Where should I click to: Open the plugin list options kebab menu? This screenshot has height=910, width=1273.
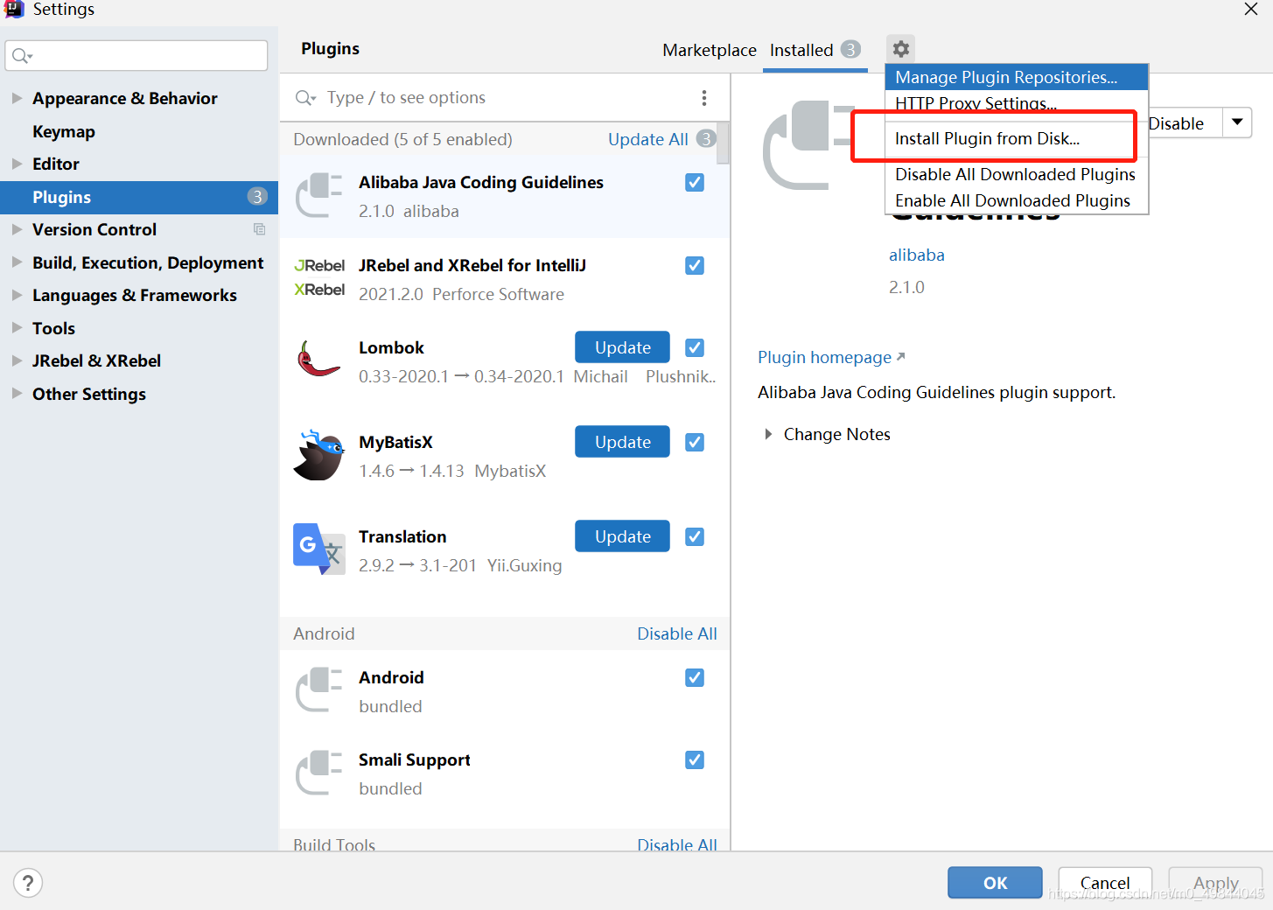(x=703, y=98)
